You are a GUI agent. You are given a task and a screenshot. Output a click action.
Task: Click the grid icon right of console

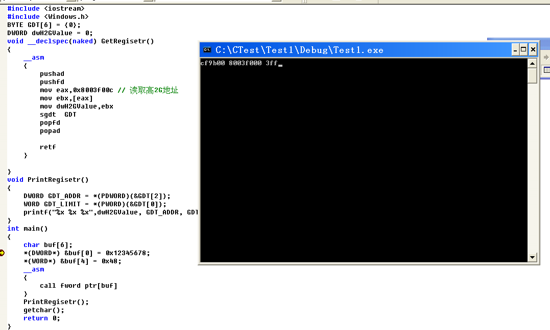546,71
